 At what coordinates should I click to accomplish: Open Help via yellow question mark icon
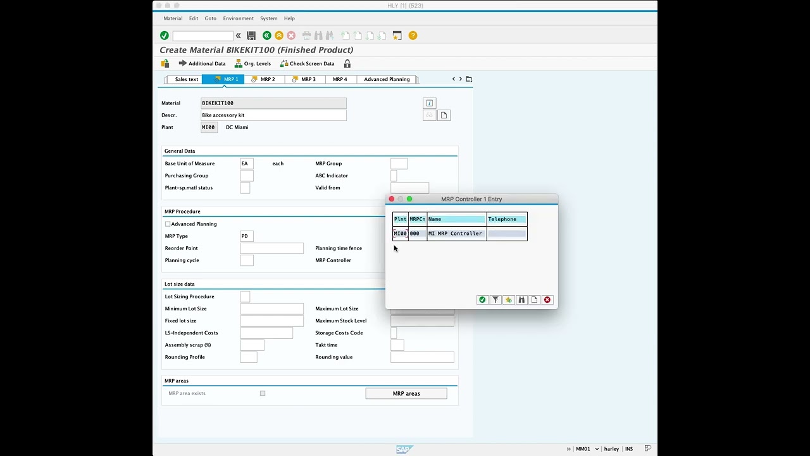pyautogui.click(x=413, y=35)
